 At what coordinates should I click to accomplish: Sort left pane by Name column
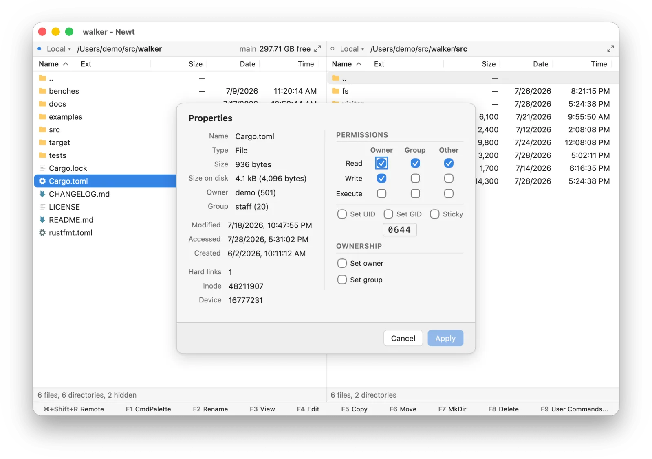[53, 64]
